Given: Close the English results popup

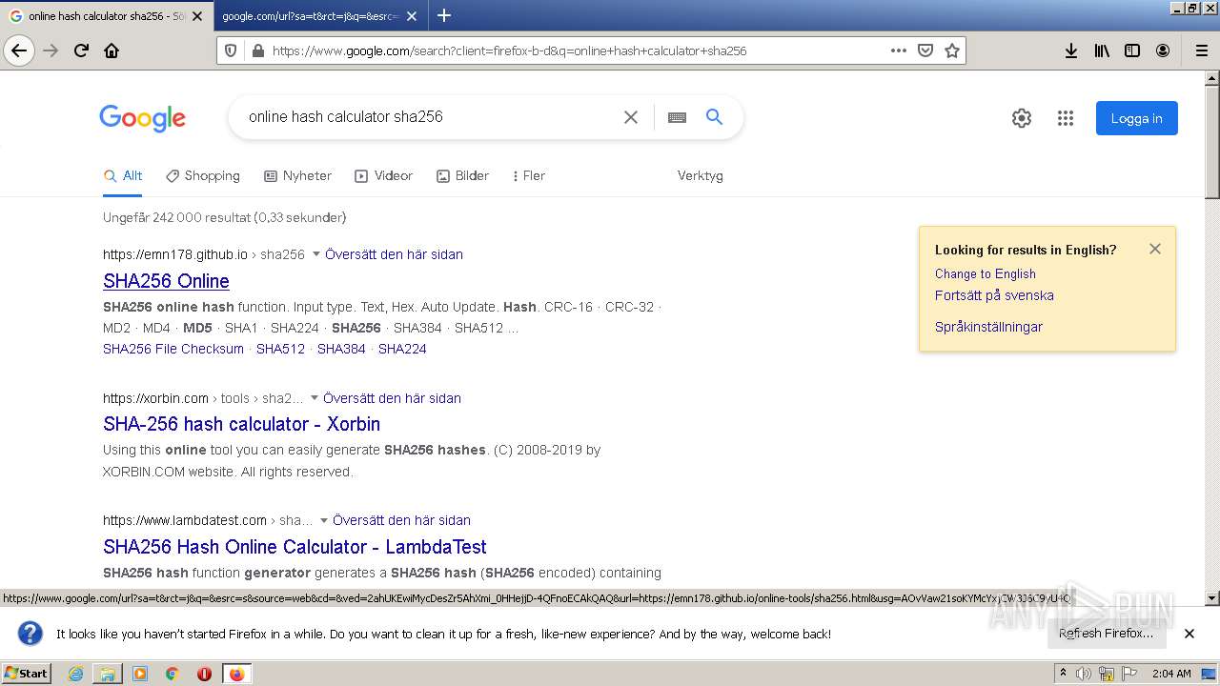Looking at the screenshot, I should click(x=1155, y=249).
